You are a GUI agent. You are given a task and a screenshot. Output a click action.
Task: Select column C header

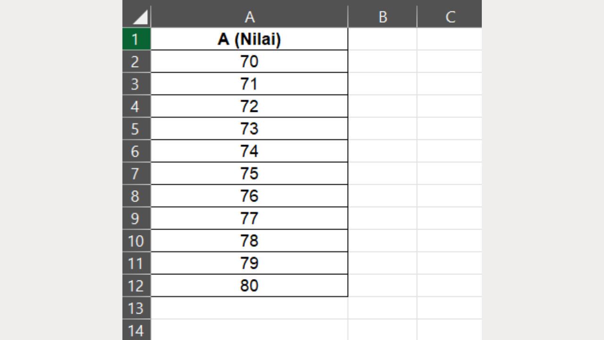[x=449, y=17]
